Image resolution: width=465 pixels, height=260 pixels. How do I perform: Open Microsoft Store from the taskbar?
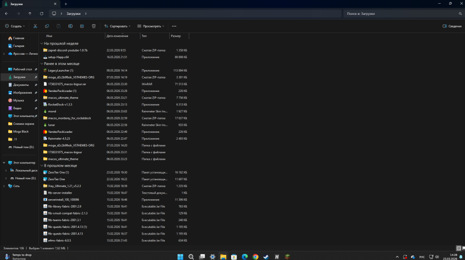pyautogui.click(x=234, y=256)
